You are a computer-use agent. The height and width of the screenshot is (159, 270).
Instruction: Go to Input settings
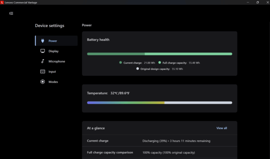click(x=56, y=72)
